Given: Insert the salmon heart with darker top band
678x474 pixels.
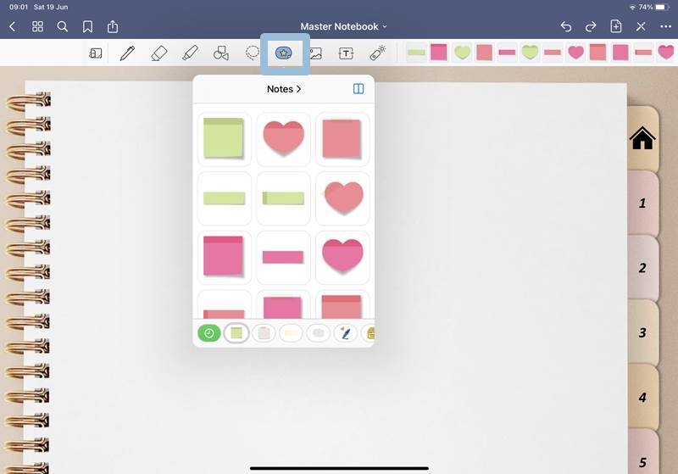Looking at the screenshot, I should tap(284, 139).
